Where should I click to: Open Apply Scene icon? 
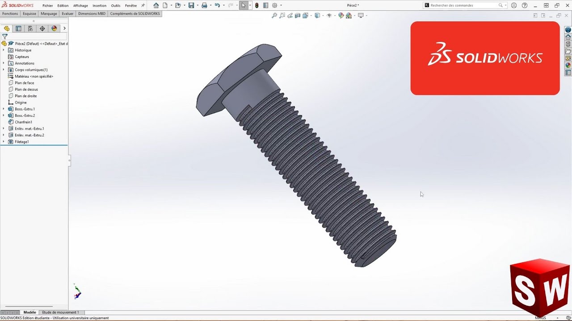pos(349,16)
